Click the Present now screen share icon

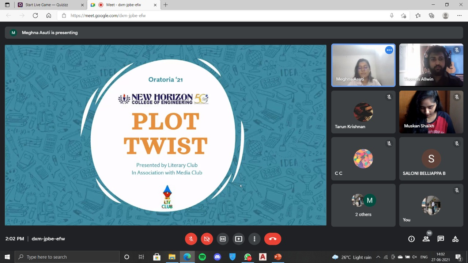238,239
